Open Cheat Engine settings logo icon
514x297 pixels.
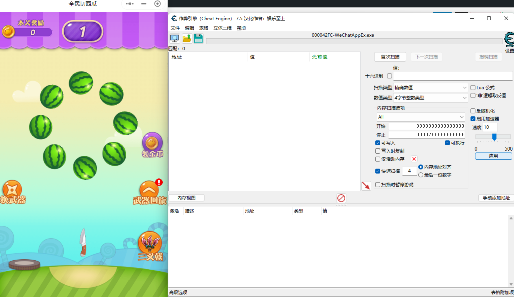point(509,39)
